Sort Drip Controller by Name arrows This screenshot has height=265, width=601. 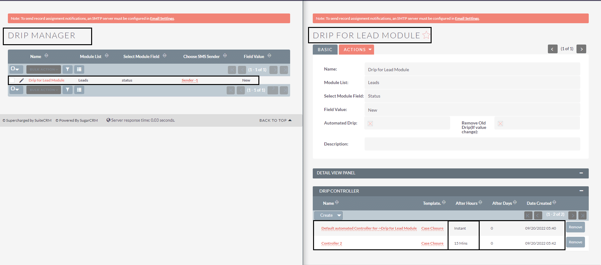click(x=337, y=202)
